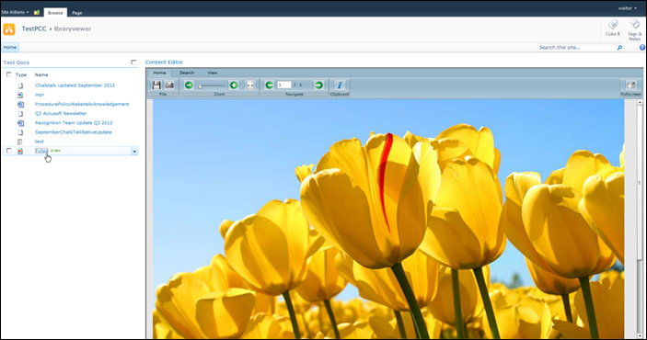
Task: Open the blue help icon
Action: (642, 48)
